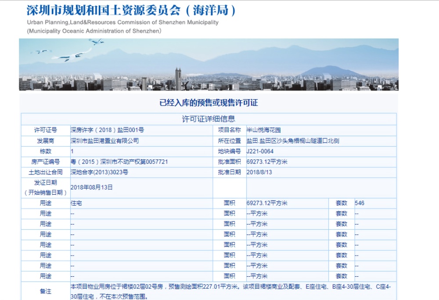Click the property certificate 粤（2015）深圳市不动产权第0057721
Screen dimensions: 439x300
click(x=114, y=161)
